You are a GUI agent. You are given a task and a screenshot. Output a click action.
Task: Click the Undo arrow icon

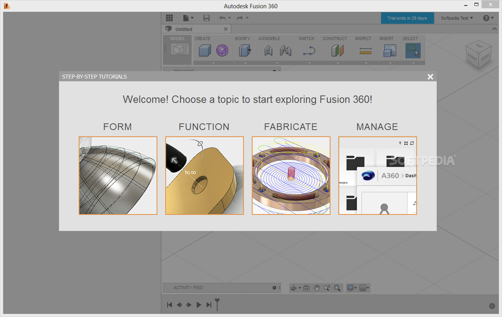click(x=222, y=18)
